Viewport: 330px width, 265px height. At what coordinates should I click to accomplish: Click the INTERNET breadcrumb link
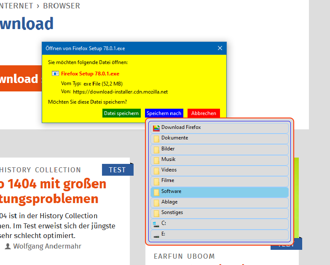point(16,6)
